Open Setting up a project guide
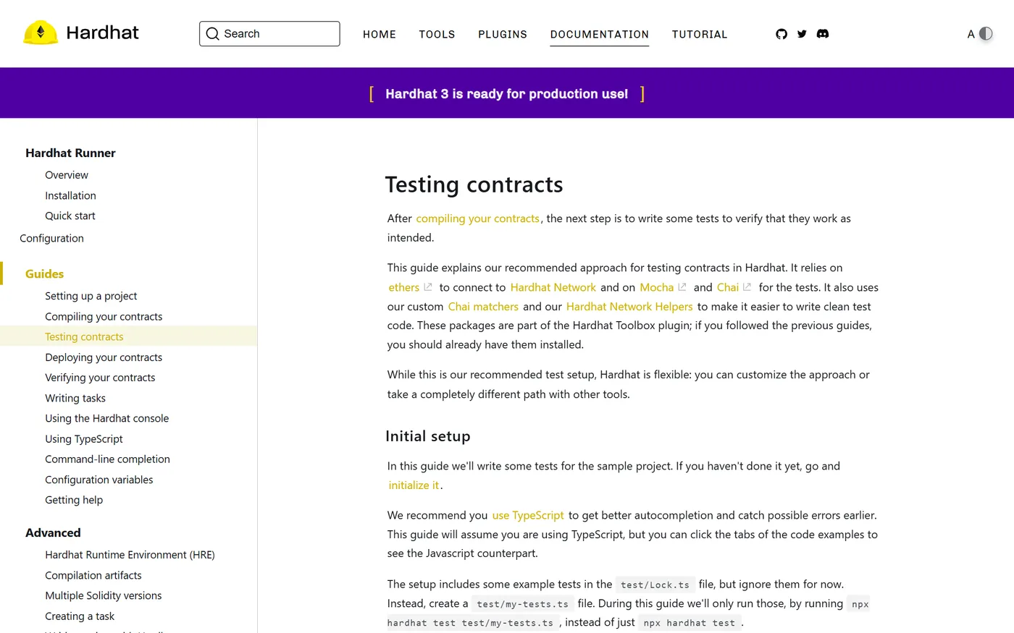The image size is (1014, 633). point(91,296)
